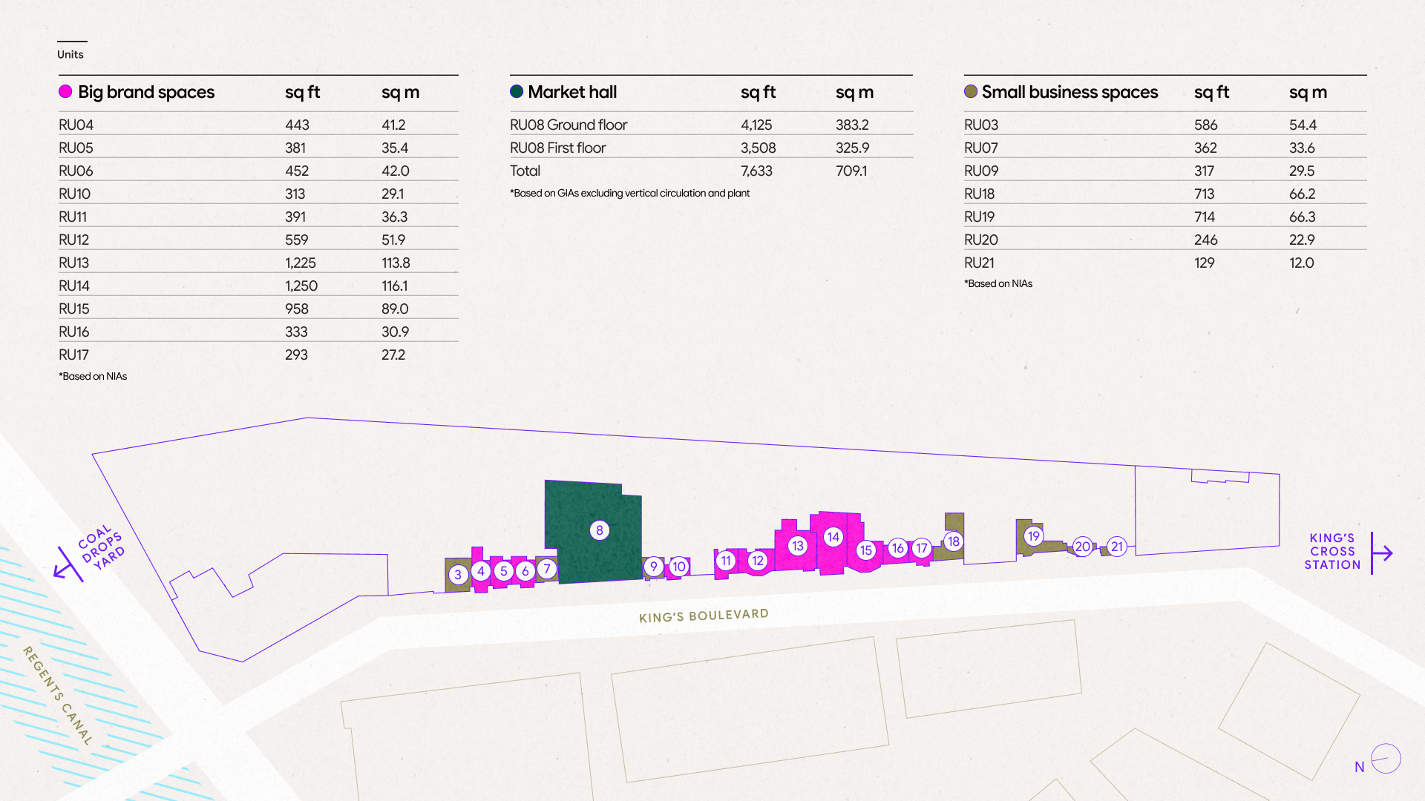Click unit marker 14 in the pink block
This screenshot has width=1425, height=801.
(833, 536)
